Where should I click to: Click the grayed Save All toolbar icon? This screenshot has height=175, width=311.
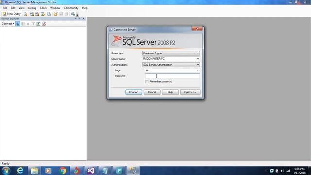pos(66,14)
